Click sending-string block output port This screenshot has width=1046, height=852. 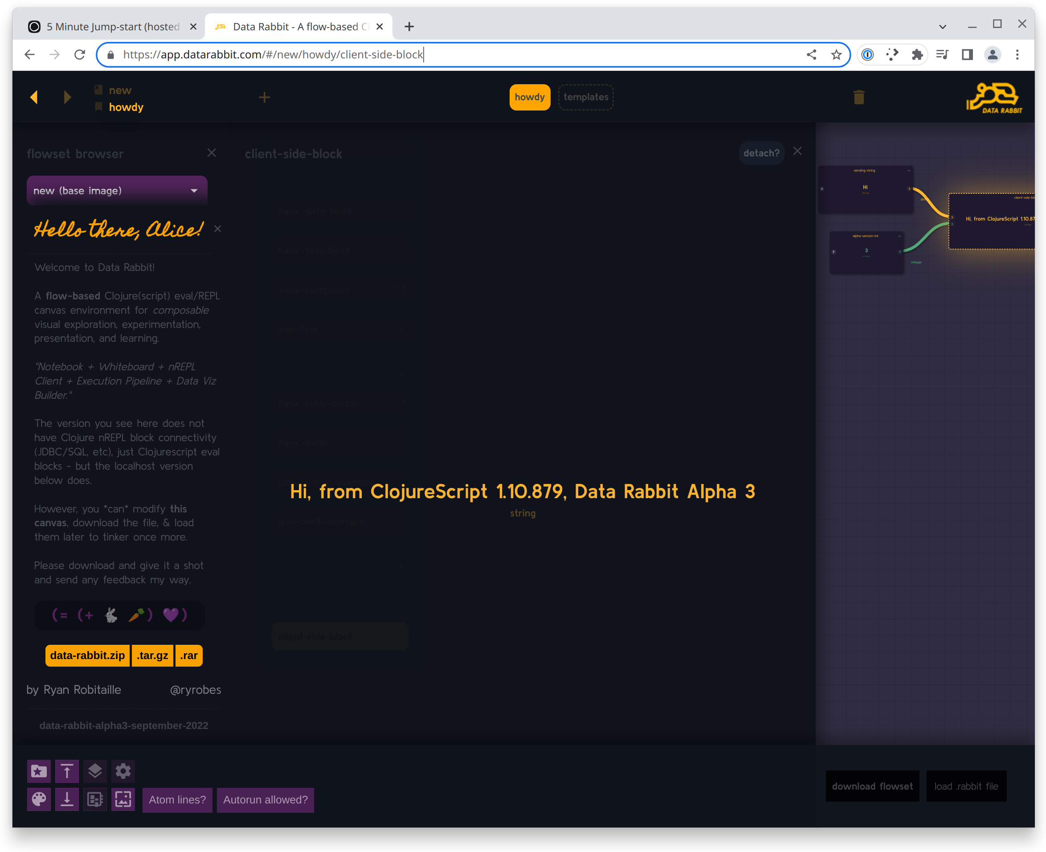(910, 189)
